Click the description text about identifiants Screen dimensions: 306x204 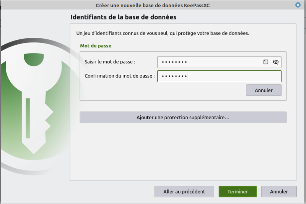[163, 33]
